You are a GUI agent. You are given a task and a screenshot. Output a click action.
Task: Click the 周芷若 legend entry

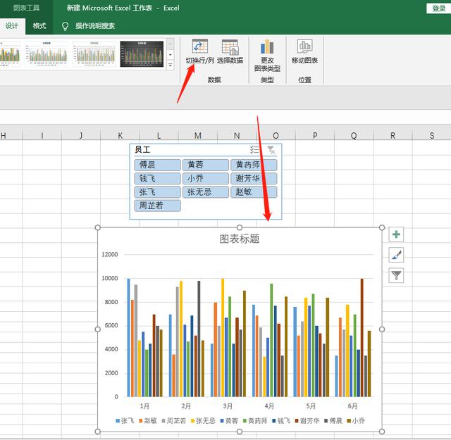(x=174, y=421)
